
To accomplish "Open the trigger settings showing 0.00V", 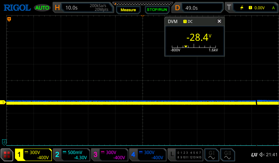I will pos(251,8).
